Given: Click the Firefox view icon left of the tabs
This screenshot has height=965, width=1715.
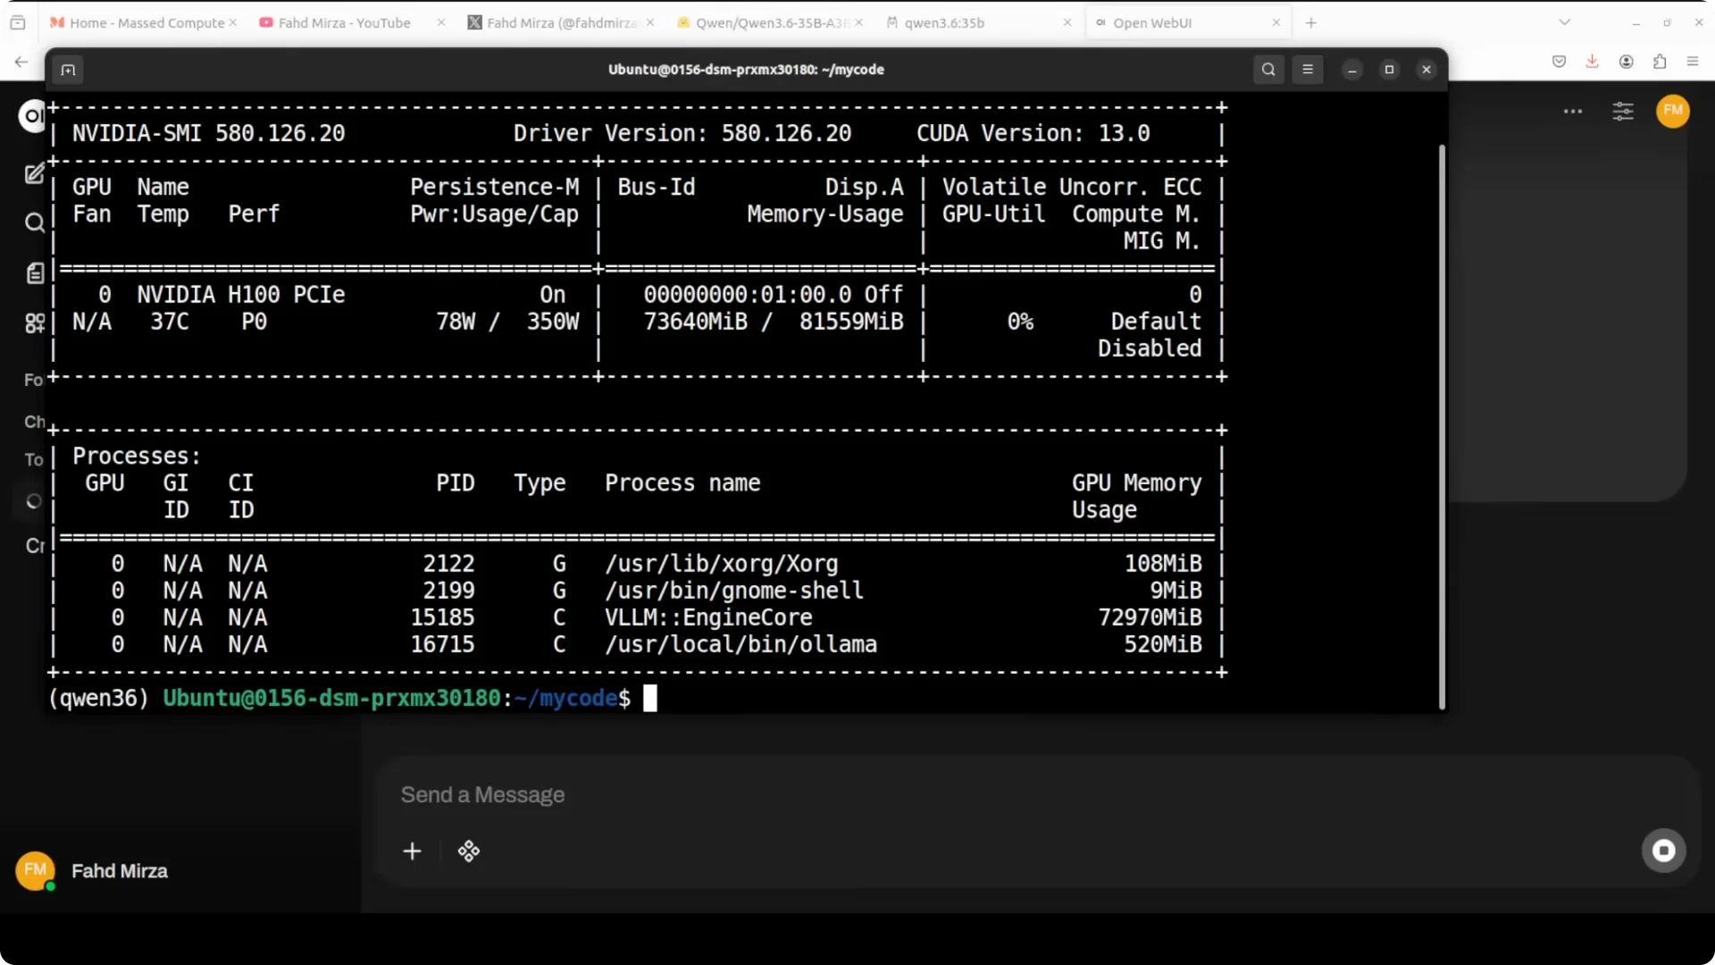Looking at the screenshot, I should tap(18, 23).
